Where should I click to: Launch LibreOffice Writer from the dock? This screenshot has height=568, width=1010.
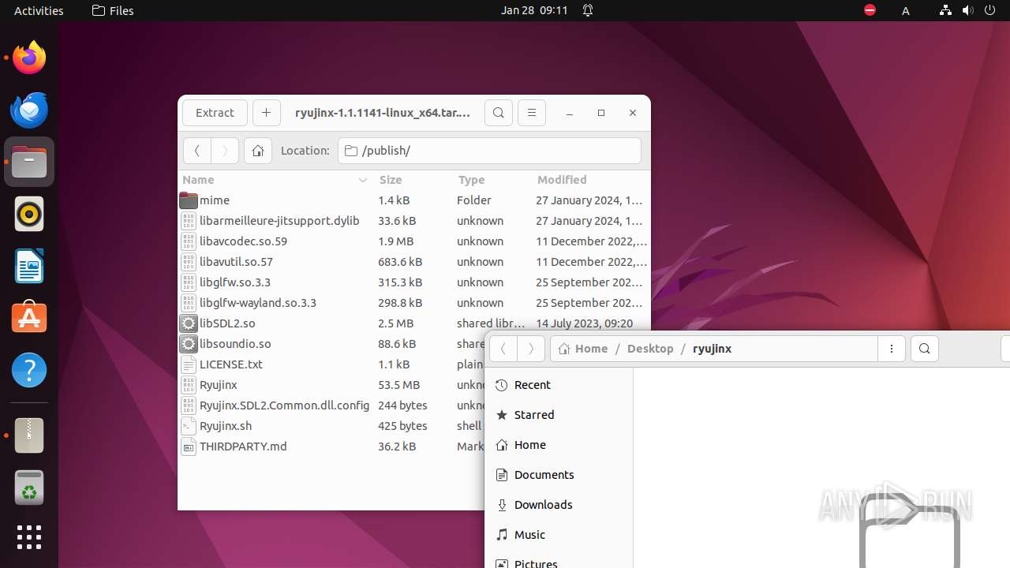(29, 266)
